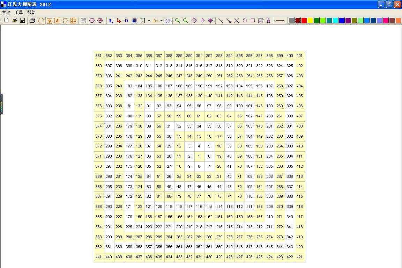Click the trash can delete icon
This screenshot has height=268, width=402.
coord(268,21)
